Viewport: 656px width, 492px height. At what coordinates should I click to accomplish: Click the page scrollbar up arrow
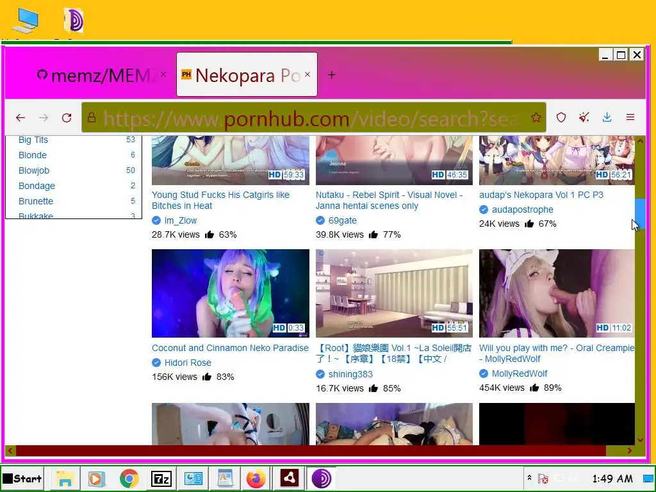coord(640,142)
